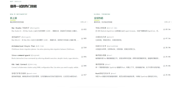Click author @twinsgeeks beside 迷你AI助手
The width and height of the screenshot is (182, 95).
coord(26,37)
